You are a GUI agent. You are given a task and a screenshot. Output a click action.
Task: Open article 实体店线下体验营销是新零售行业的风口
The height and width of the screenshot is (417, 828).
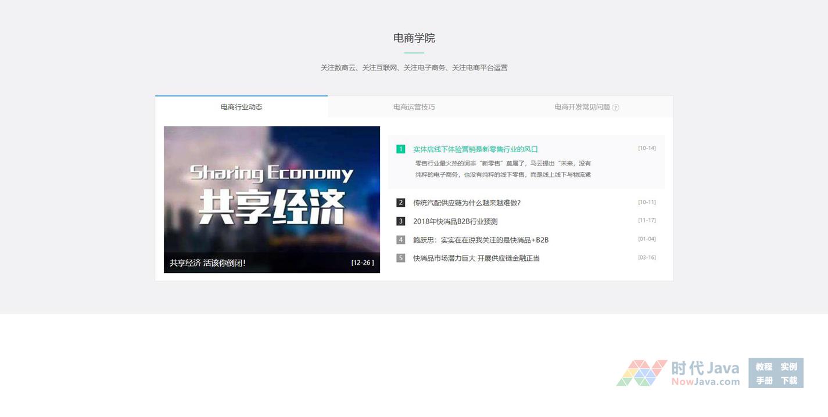click(x=475, y=149)
